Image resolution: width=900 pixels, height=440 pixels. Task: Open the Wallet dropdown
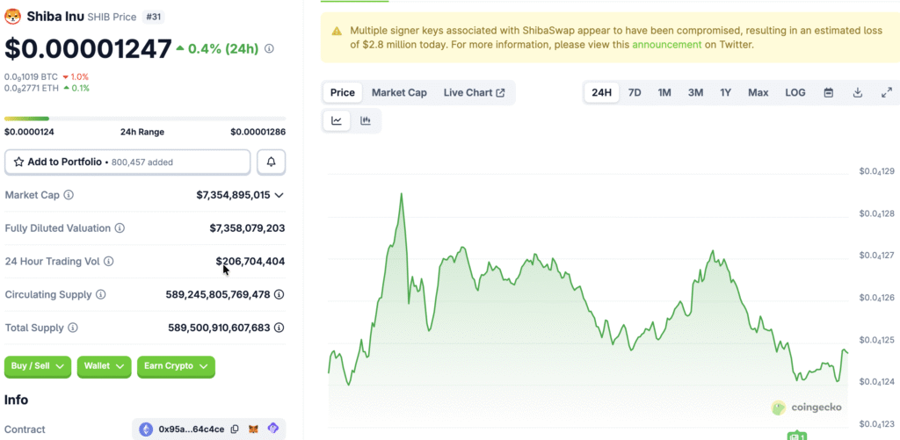[x=104, y=366]
